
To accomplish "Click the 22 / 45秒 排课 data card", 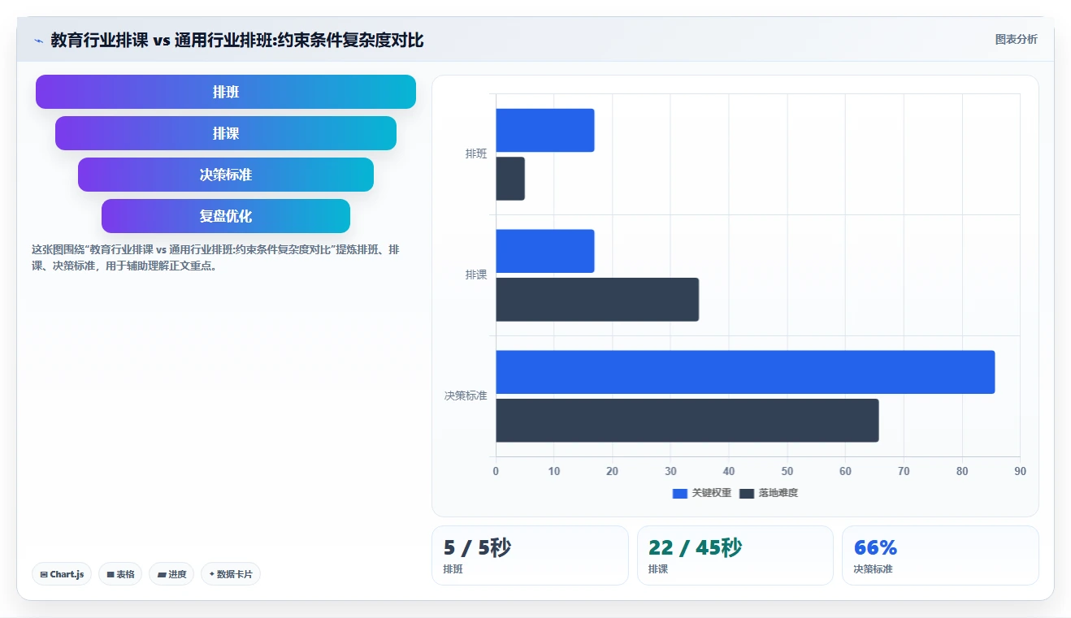I will tap(735, 555).
